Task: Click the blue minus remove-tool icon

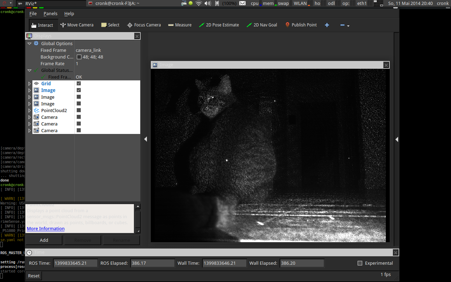Action: tap(342, 25)
